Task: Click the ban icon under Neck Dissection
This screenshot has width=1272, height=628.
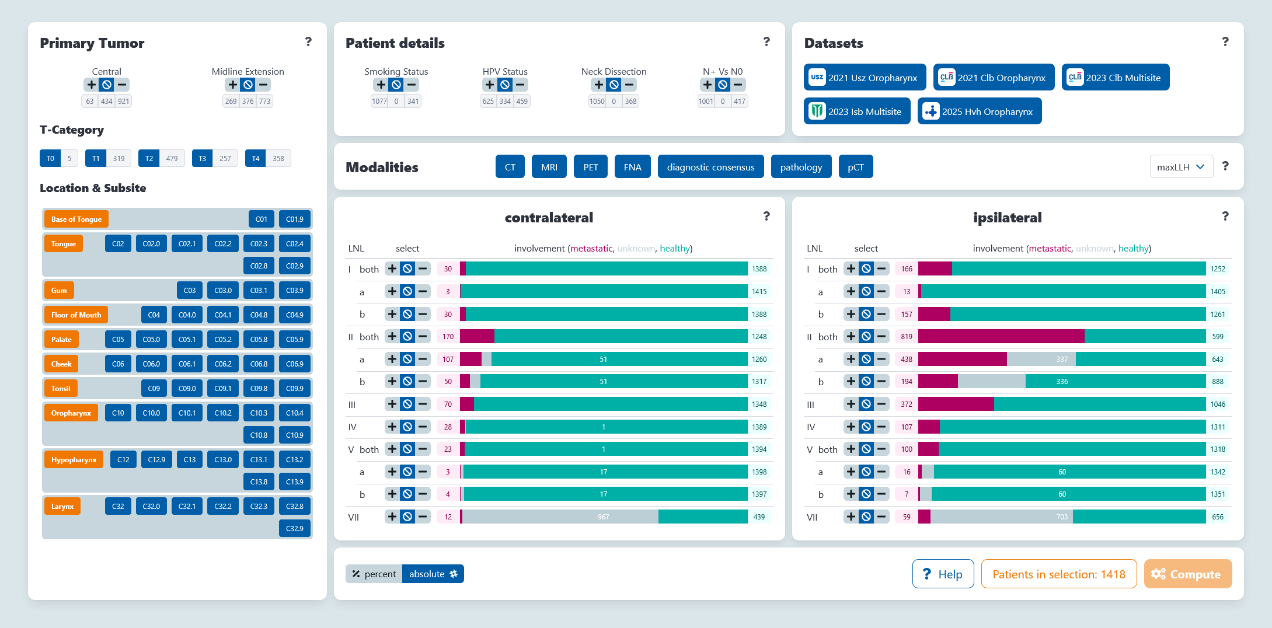Action: point(614,85)
